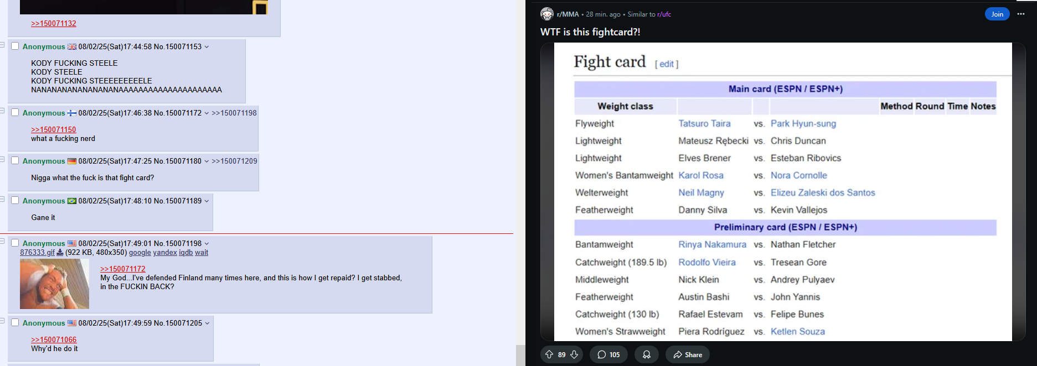Open Ketlen Souza fighter link
Viewport: 1037px width, 366px height.
pyautogui.click(x=798, y=331)
